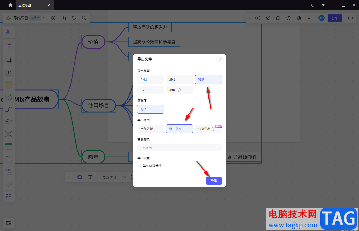This screenshot has width=359, height=231.
Task: Start presentation play mode
Action: point(258,18)
